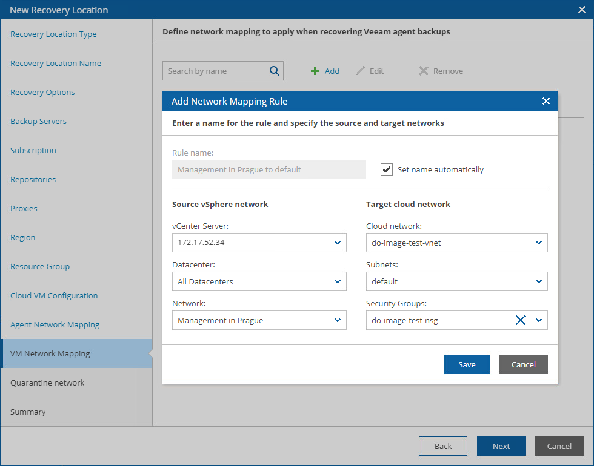Viewport: 594px width, 466px height.
Task: Click the Search by name field
Action: [x=215, y=71]
